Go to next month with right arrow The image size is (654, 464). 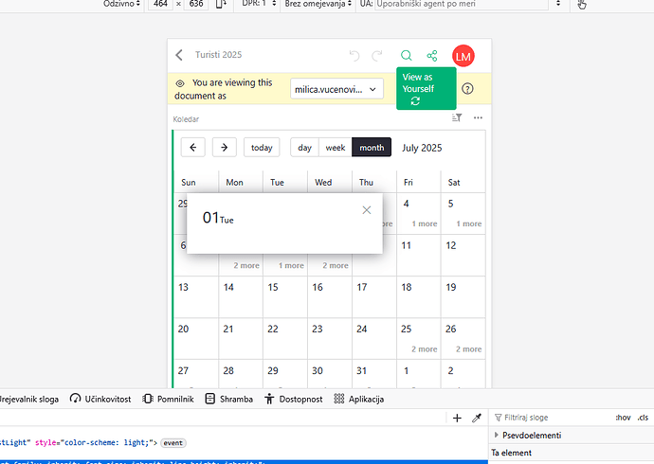pos(225,148)
